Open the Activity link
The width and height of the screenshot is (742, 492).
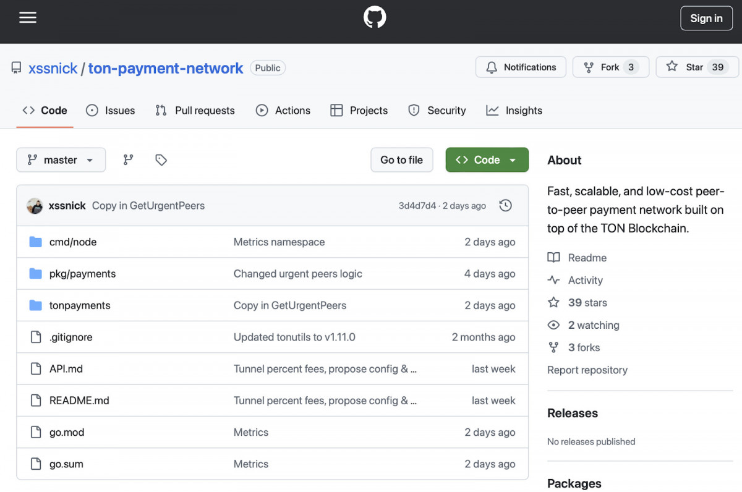point(586,281)
